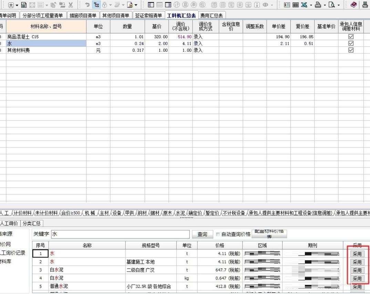Image resolution: width=370 pixels, height=294 pixels.
Task: Click the circled 单 icon
Action: (x=194, y=5)
